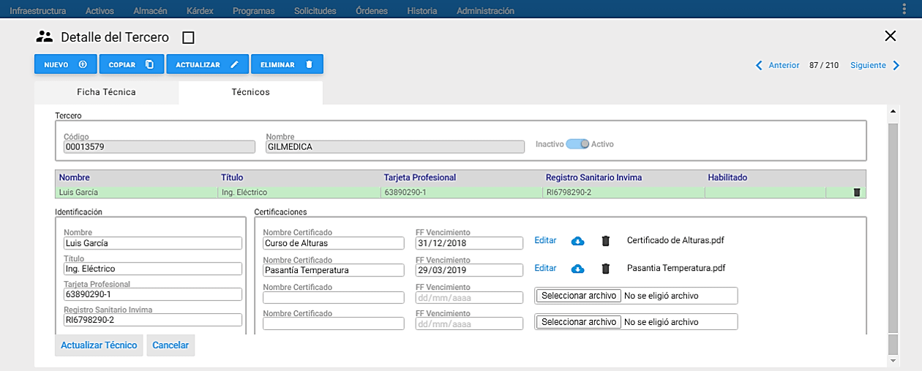This screenshot has height=371, width=922.
Task: Edit the Identificación Nombre field
Action: 152,243
